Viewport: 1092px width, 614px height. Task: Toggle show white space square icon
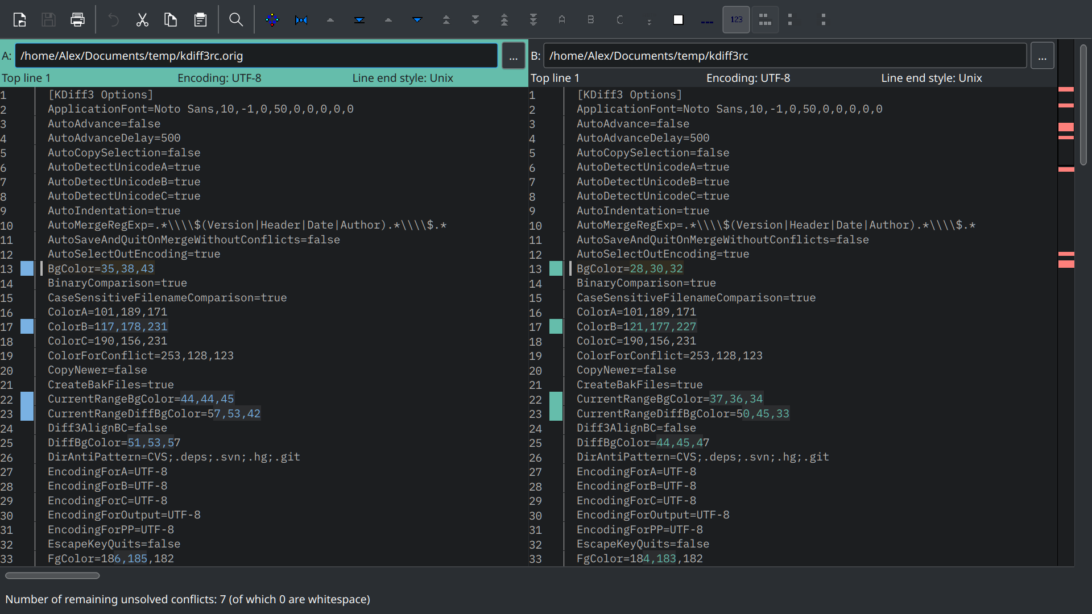click(x=678, y=20)
